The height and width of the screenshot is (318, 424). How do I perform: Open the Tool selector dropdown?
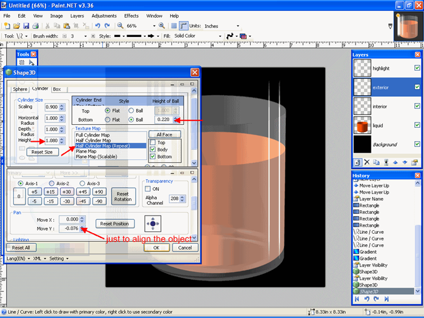(x=26, y=36)
